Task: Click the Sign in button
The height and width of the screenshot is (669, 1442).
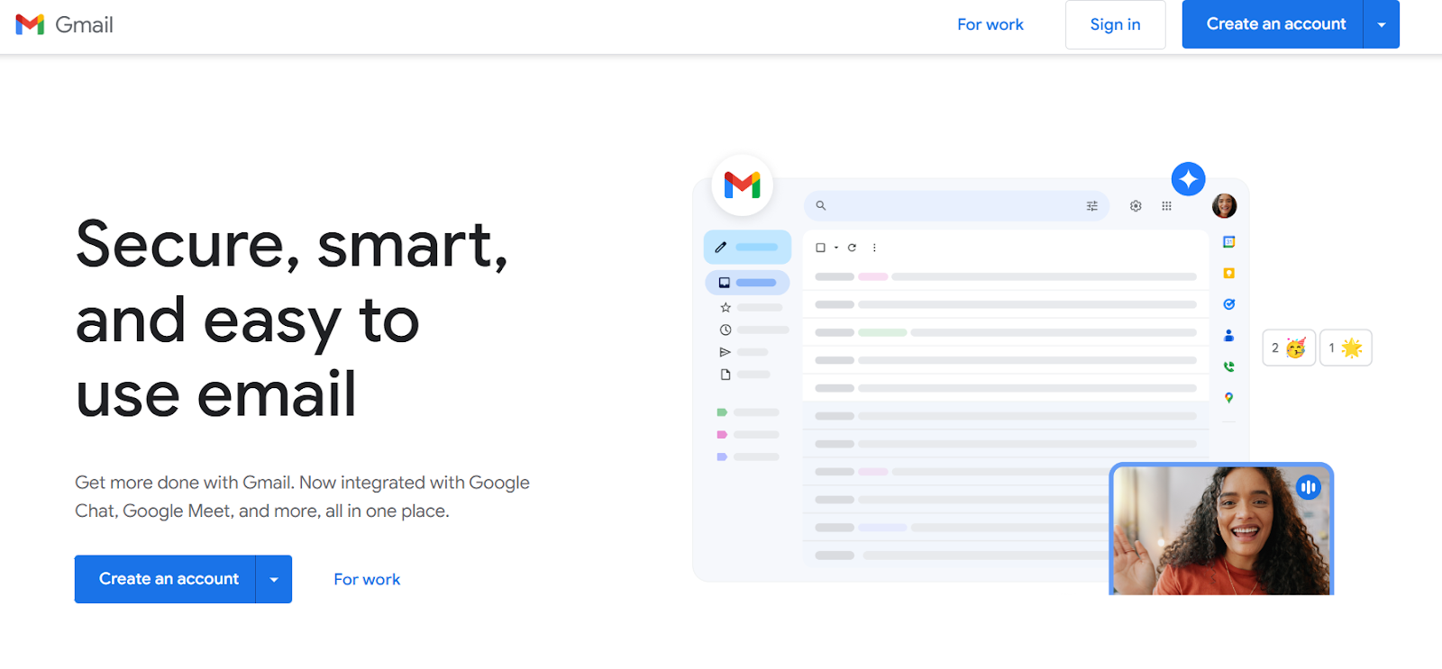Action: point(1115,24)
